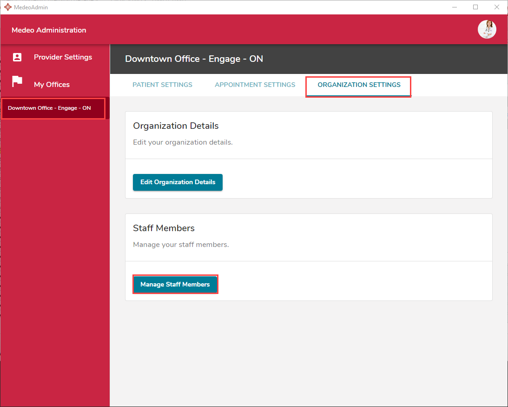
Task: Select the flag icon beside My Offices
Action: 17,82
